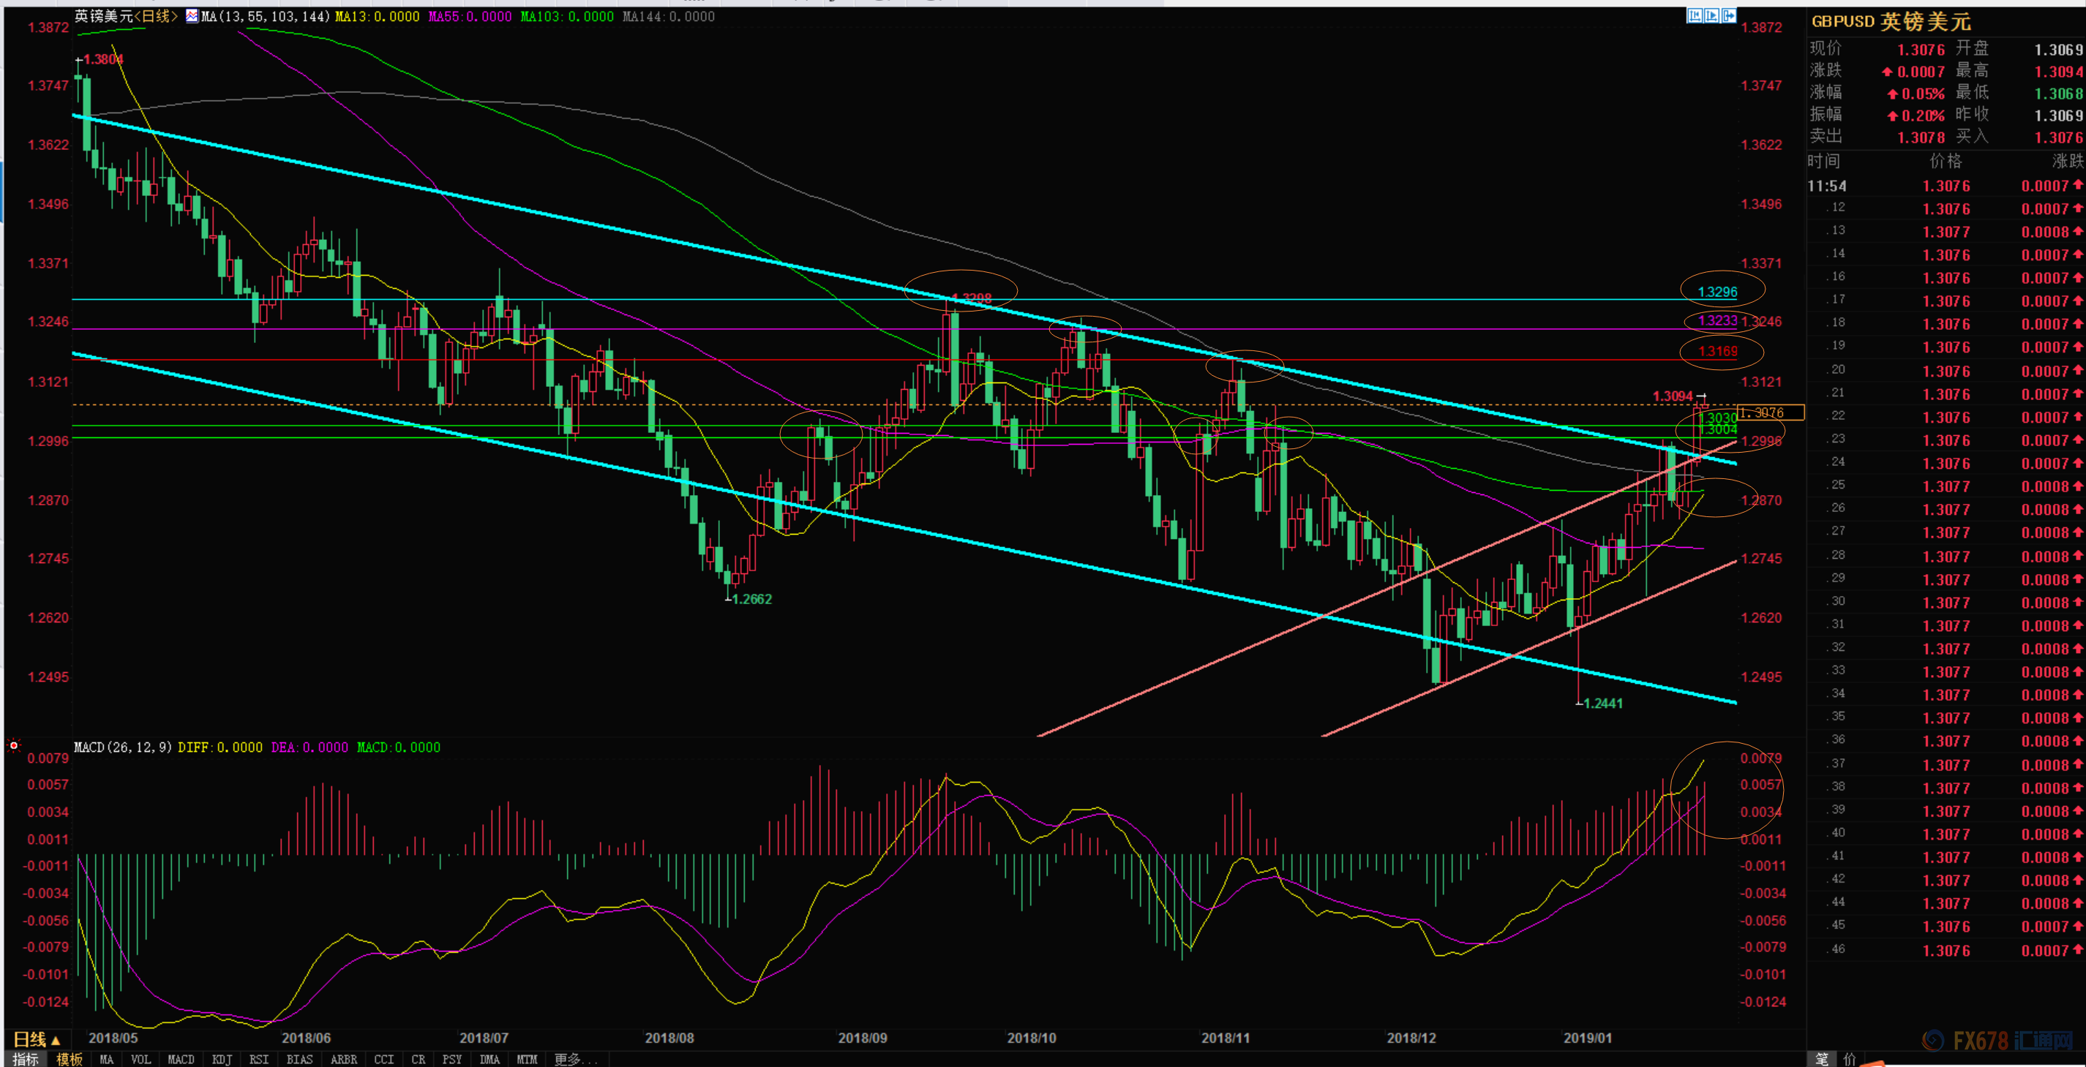Expand the 更多... indicator list
Image resolution: width=2086 pixels, height=1067 pixels.
pyautogui.click(x=576, y=1059)
